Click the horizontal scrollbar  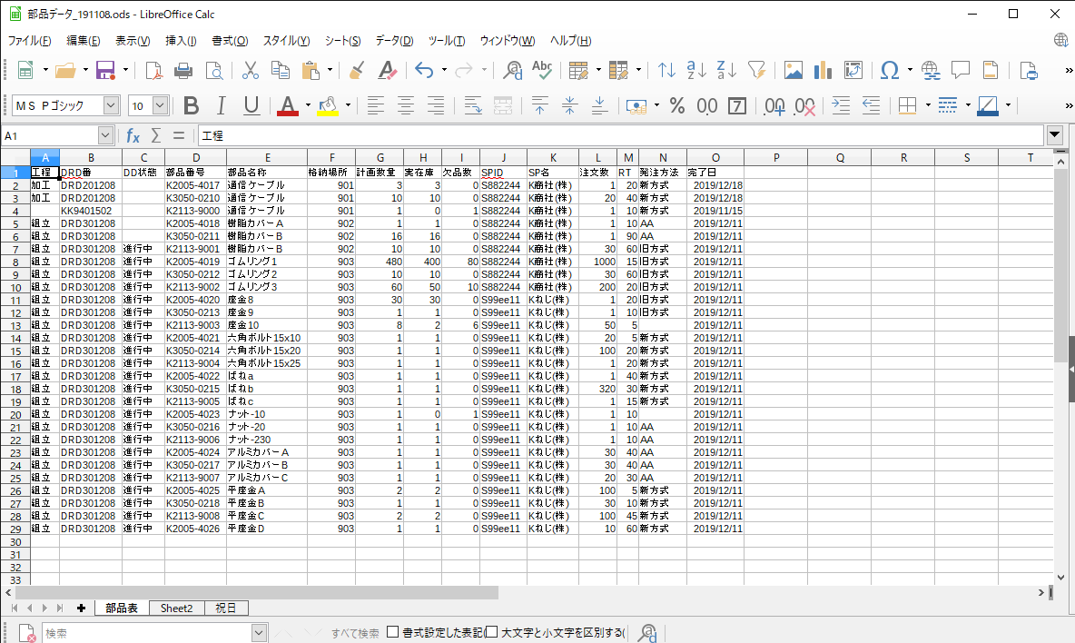[257, 592]
